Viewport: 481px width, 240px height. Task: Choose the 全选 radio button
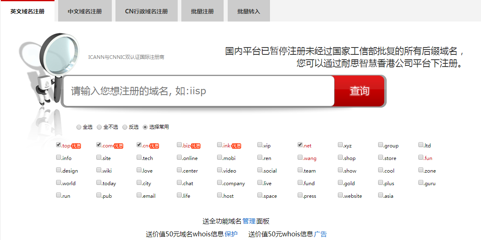[79, 127]
